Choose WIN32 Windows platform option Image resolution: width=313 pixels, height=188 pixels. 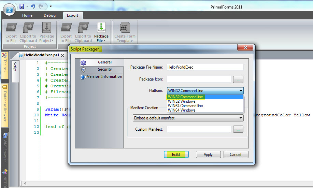tap(205, 101)
